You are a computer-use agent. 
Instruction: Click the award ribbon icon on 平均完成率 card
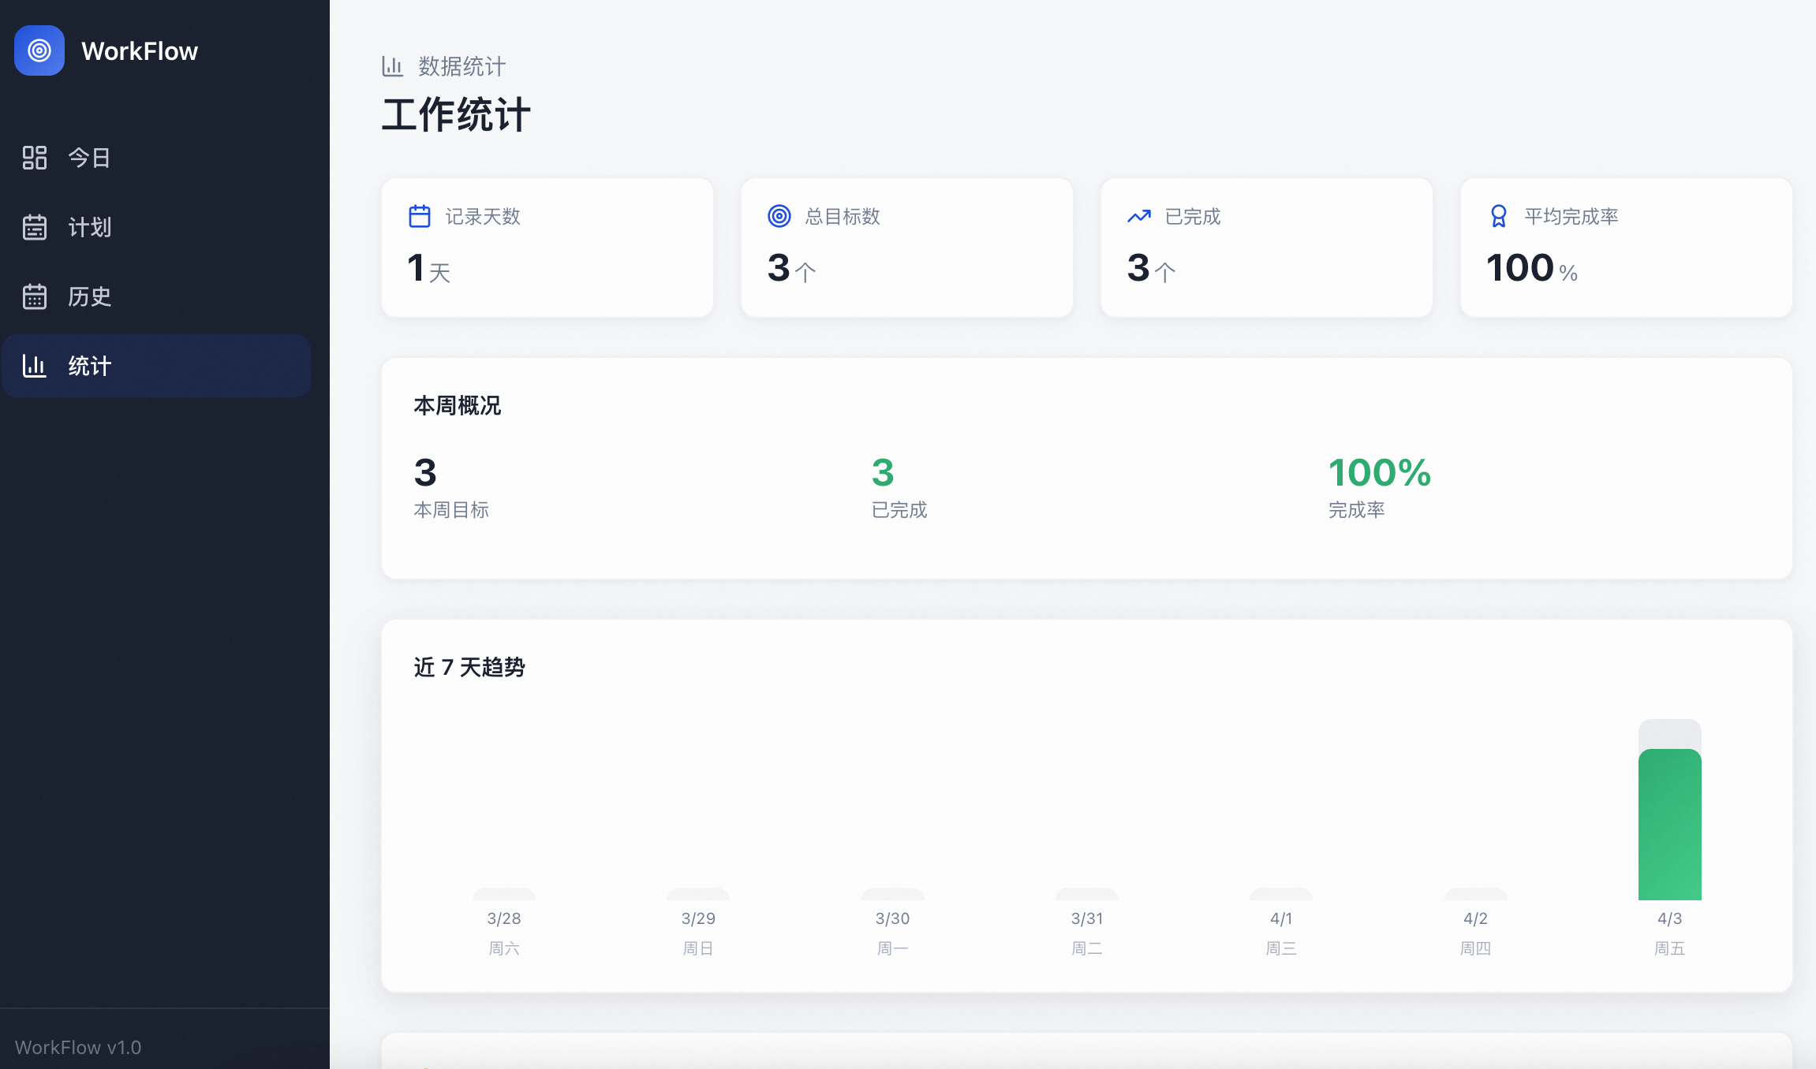pos(1499,216)
